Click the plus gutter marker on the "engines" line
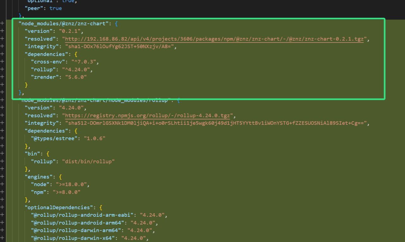 click(2, 177)
